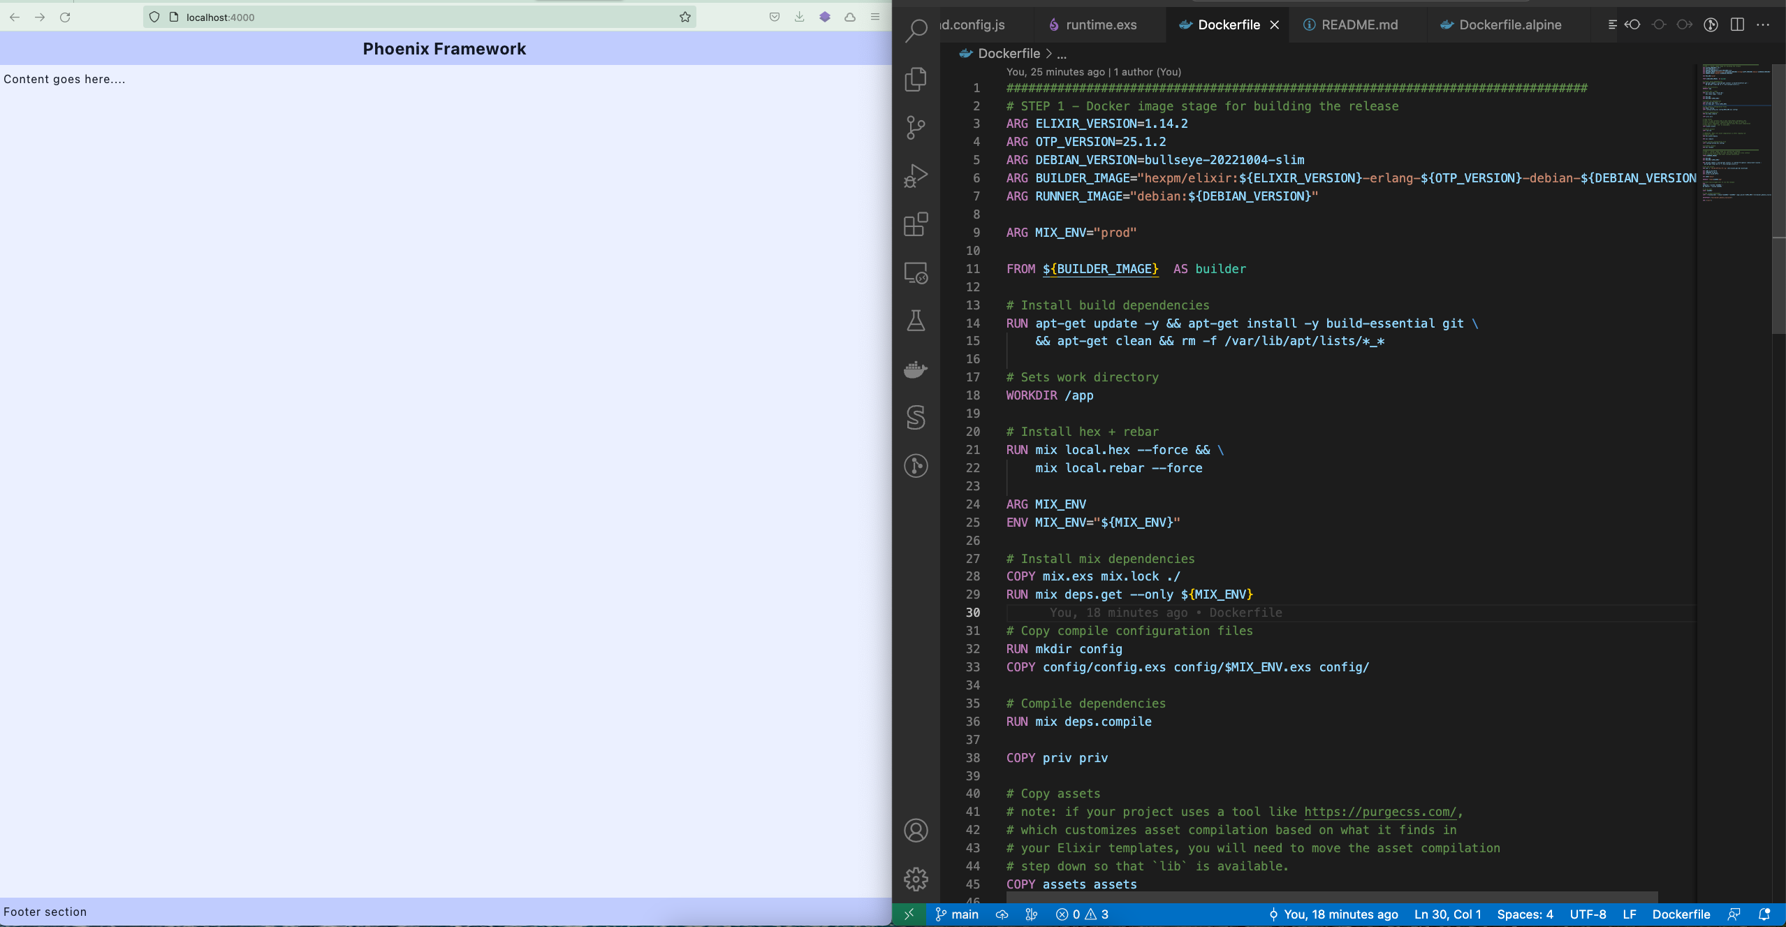
Task: Click the COPY priv priv line
Action: pyautogui.click(x=1057, y=758)
